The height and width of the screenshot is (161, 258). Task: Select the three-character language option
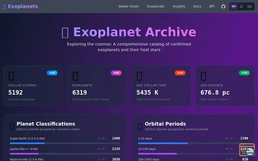pyautogui.click(x=249, y=6)
